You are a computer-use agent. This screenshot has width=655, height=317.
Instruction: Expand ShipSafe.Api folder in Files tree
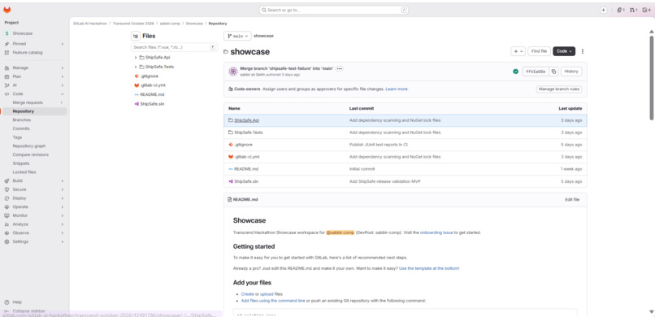[136, 57]
